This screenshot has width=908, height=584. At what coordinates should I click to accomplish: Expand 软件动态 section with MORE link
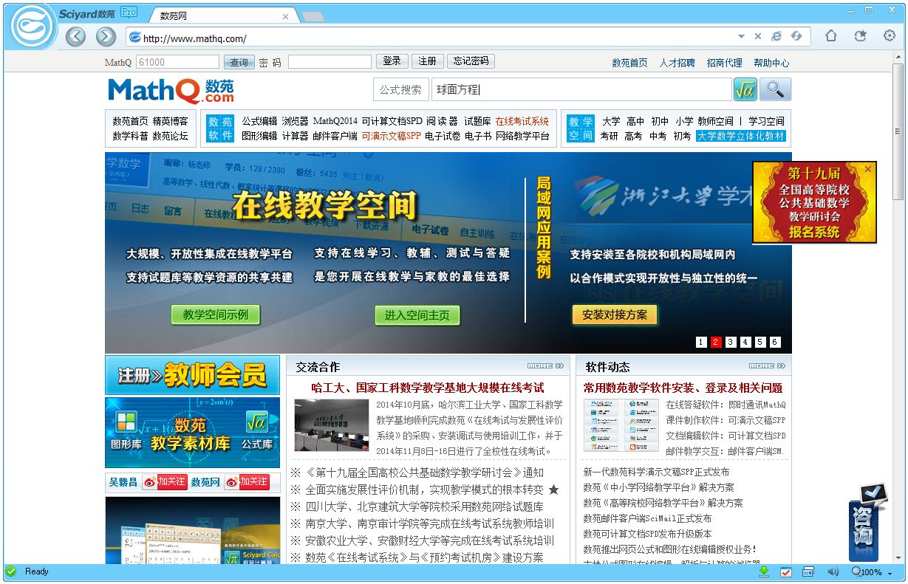(767, 365)
